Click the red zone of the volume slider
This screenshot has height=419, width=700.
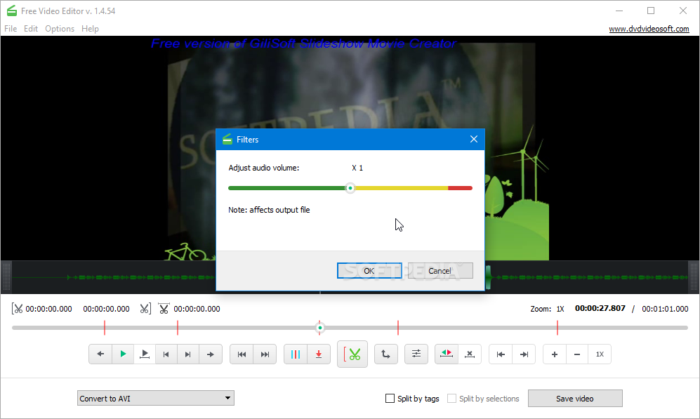click(x=460, y=188)
